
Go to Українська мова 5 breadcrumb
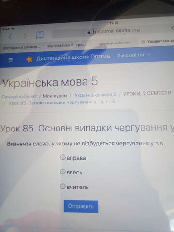pyautogui.click(x=95, y=95)
